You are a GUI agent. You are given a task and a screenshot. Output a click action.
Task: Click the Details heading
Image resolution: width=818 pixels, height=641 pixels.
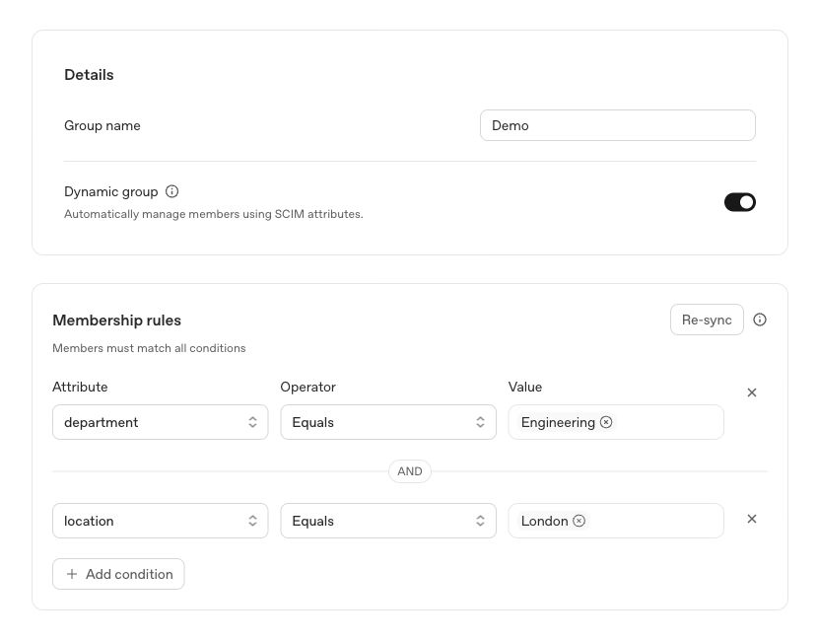coord(89,75)
